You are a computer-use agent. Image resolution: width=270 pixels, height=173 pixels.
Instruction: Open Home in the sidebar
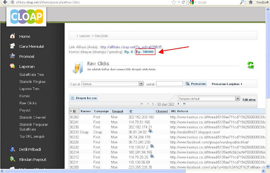pyautogui.click(x=24, y=36)
